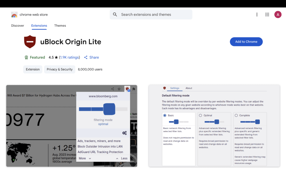Collapse with the Less chevron
The height and width of the screenshot is (186, 286).
[117, 158]
